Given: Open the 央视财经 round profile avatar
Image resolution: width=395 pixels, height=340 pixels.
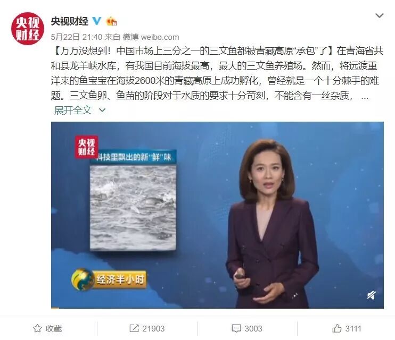Looking at the screenshot, I should (28, 28).
